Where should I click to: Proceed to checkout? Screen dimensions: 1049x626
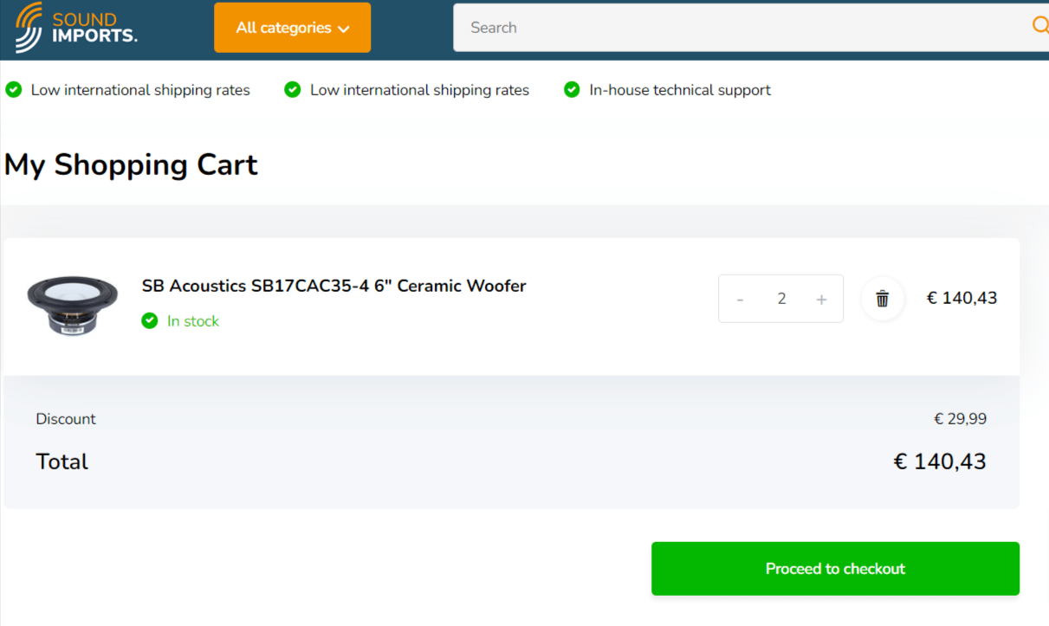point(835,569)
